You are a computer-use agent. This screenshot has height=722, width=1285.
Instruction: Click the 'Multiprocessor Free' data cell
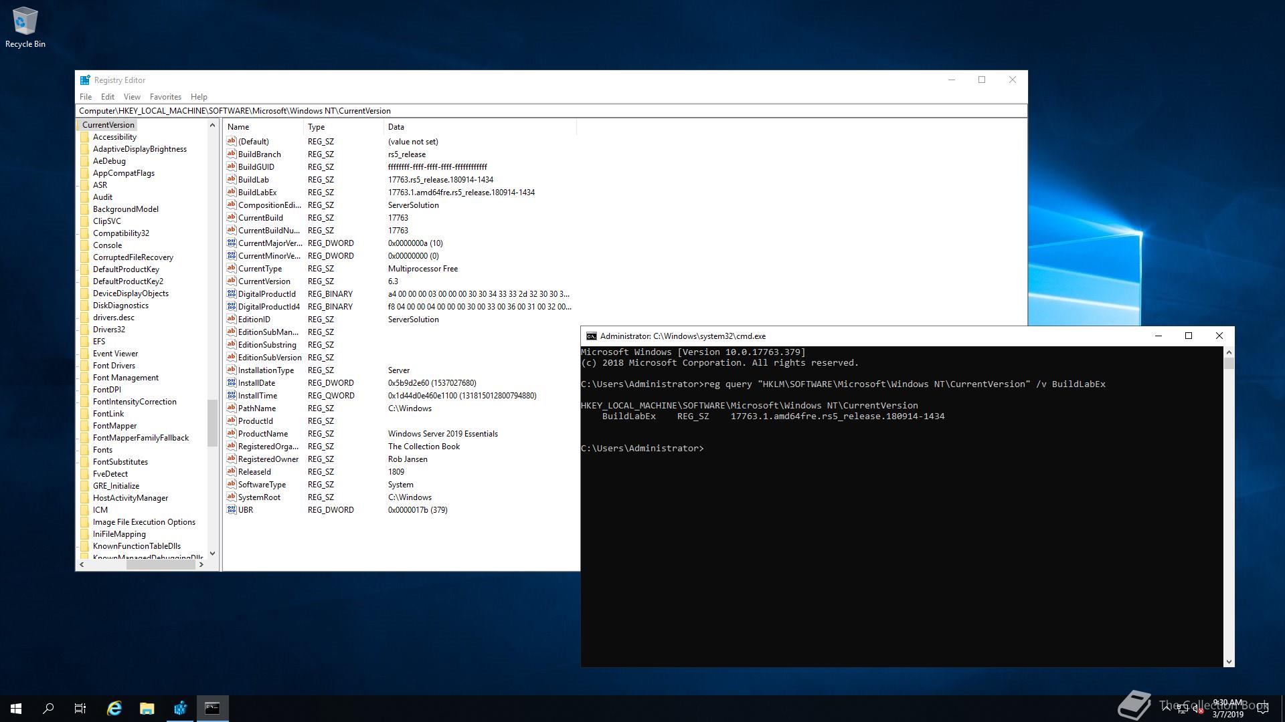coord(423,269)
